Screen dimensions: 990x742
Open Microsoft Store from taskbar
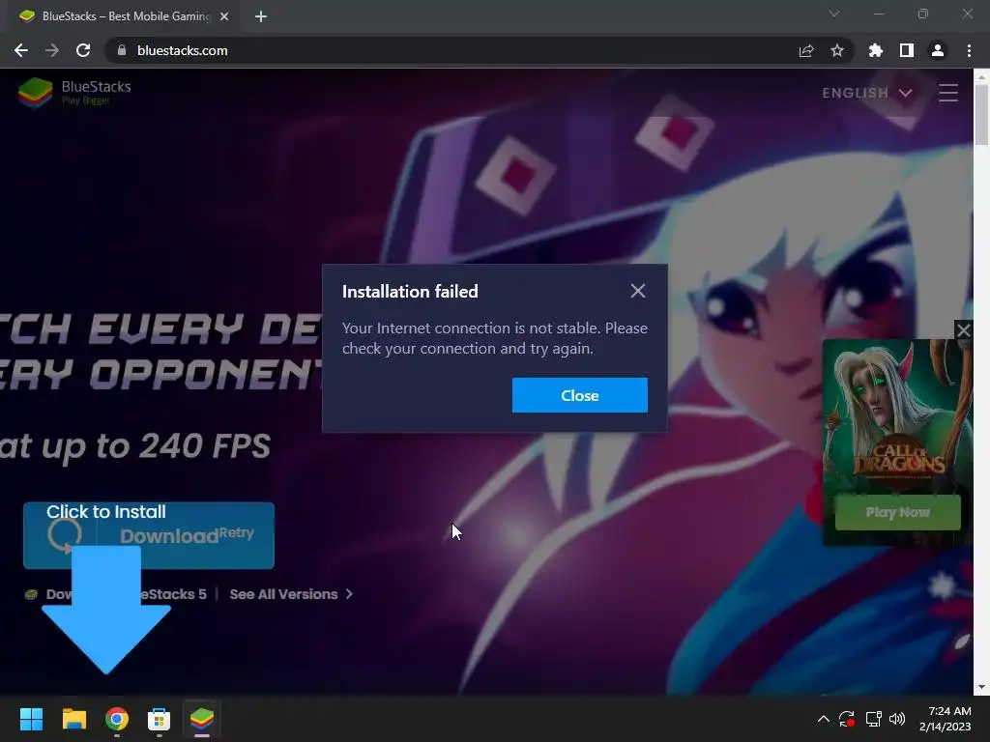[160, 719]
